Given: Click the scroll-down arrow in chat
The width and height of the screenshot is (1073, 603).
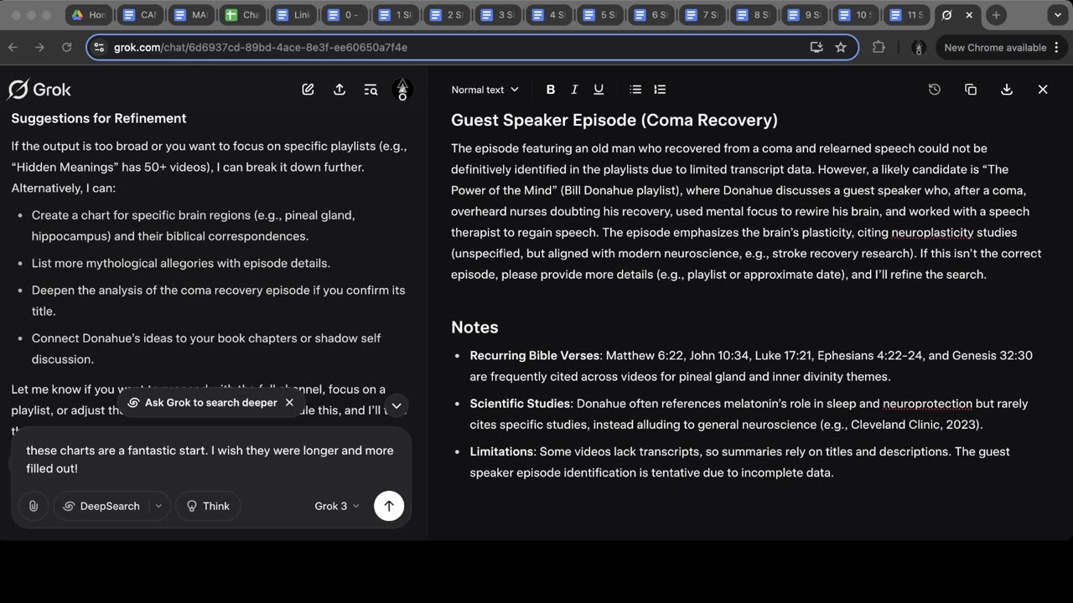Looking at the screenshot, I should (x=397, y=405).
